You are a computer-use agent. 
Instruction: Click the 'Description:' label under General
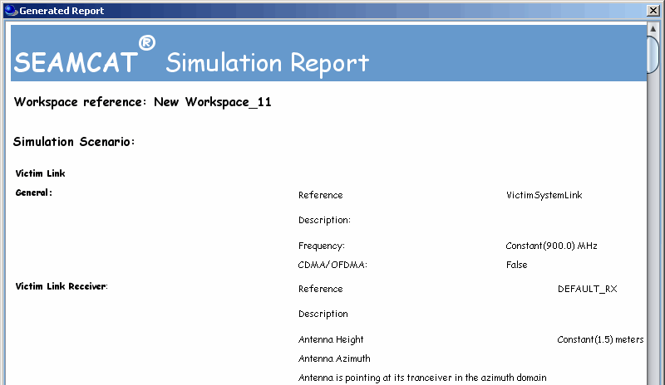point(324,220)
